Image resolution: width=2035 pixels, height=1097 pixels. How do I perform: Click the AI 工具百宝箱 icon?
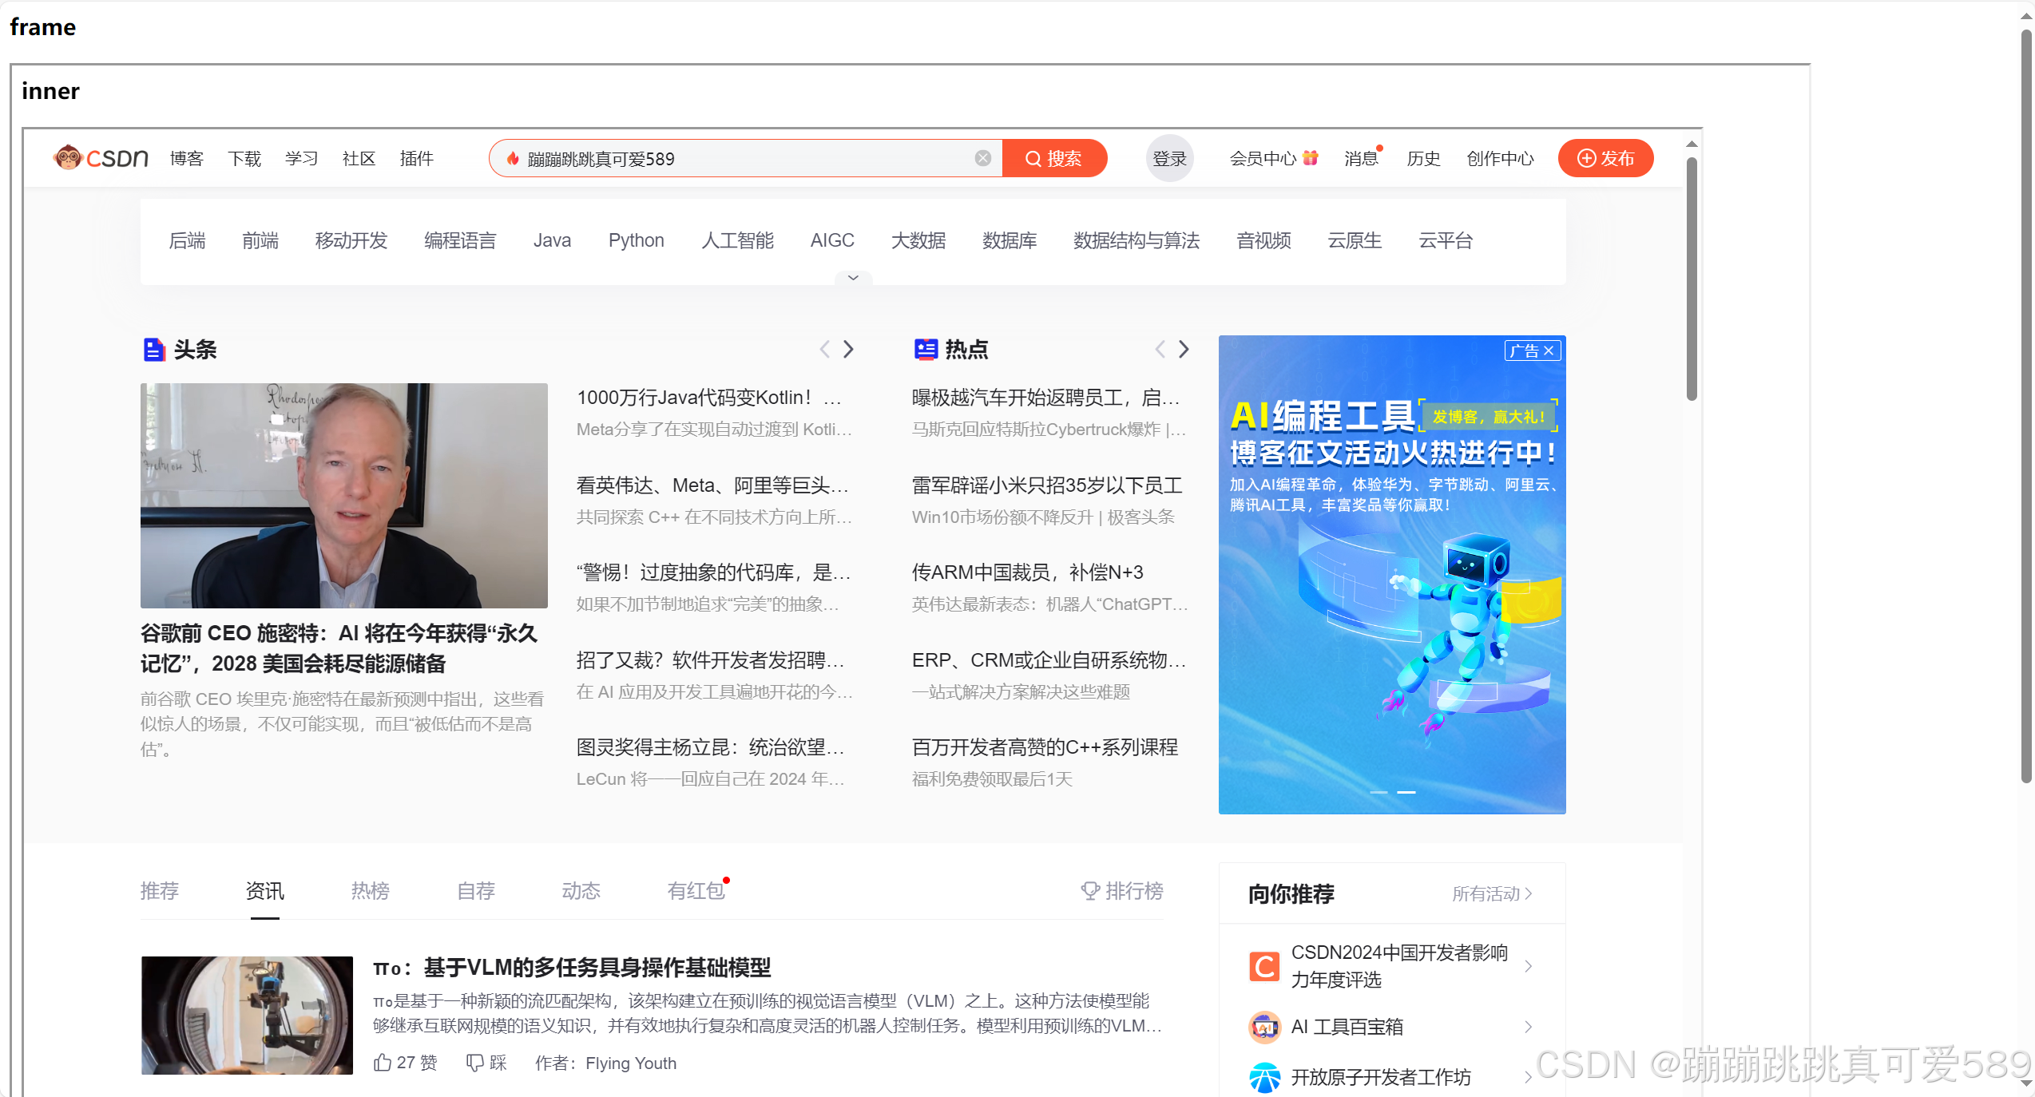[x=1264, y=1027]
